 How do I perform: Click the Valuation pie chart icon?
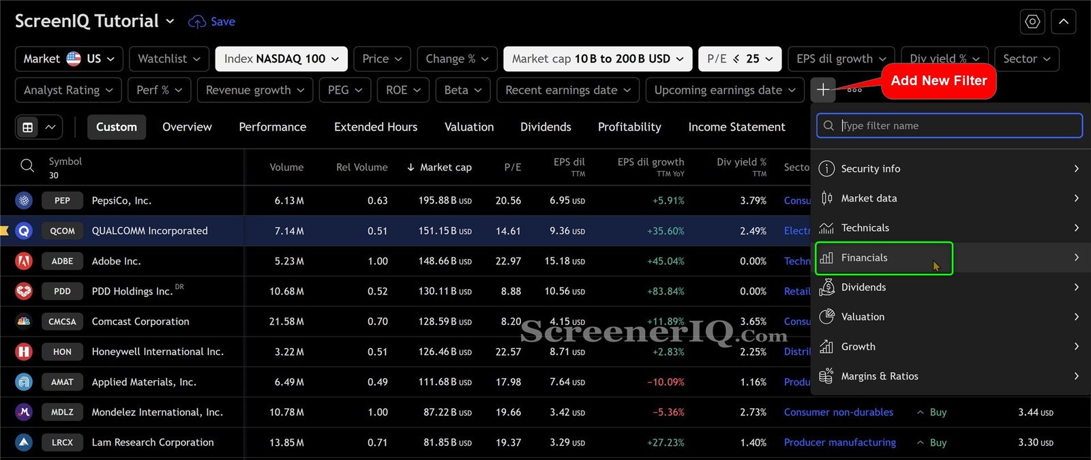(x=826, y=316)
